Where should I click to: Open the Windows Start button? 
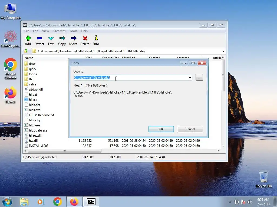(x=7, y=202)
